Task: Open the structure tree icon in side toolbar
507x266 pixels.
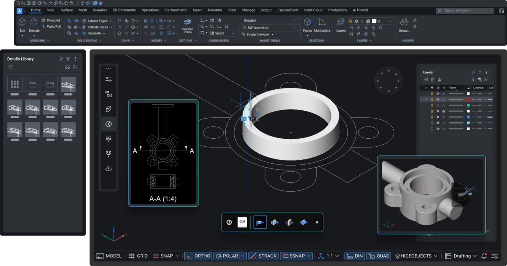Action: point(109,94)
